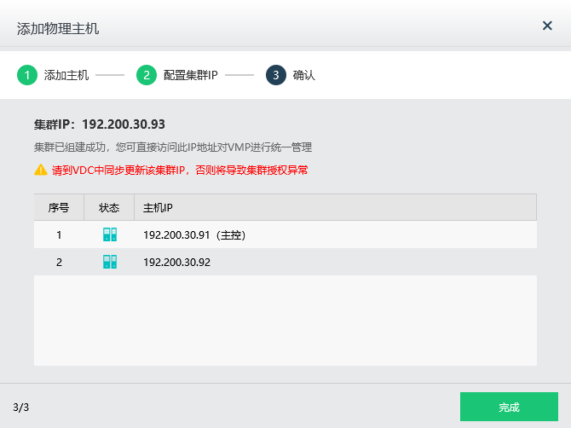
Task: Click the yellow warning triangle icon
Action: coord(41,170)
